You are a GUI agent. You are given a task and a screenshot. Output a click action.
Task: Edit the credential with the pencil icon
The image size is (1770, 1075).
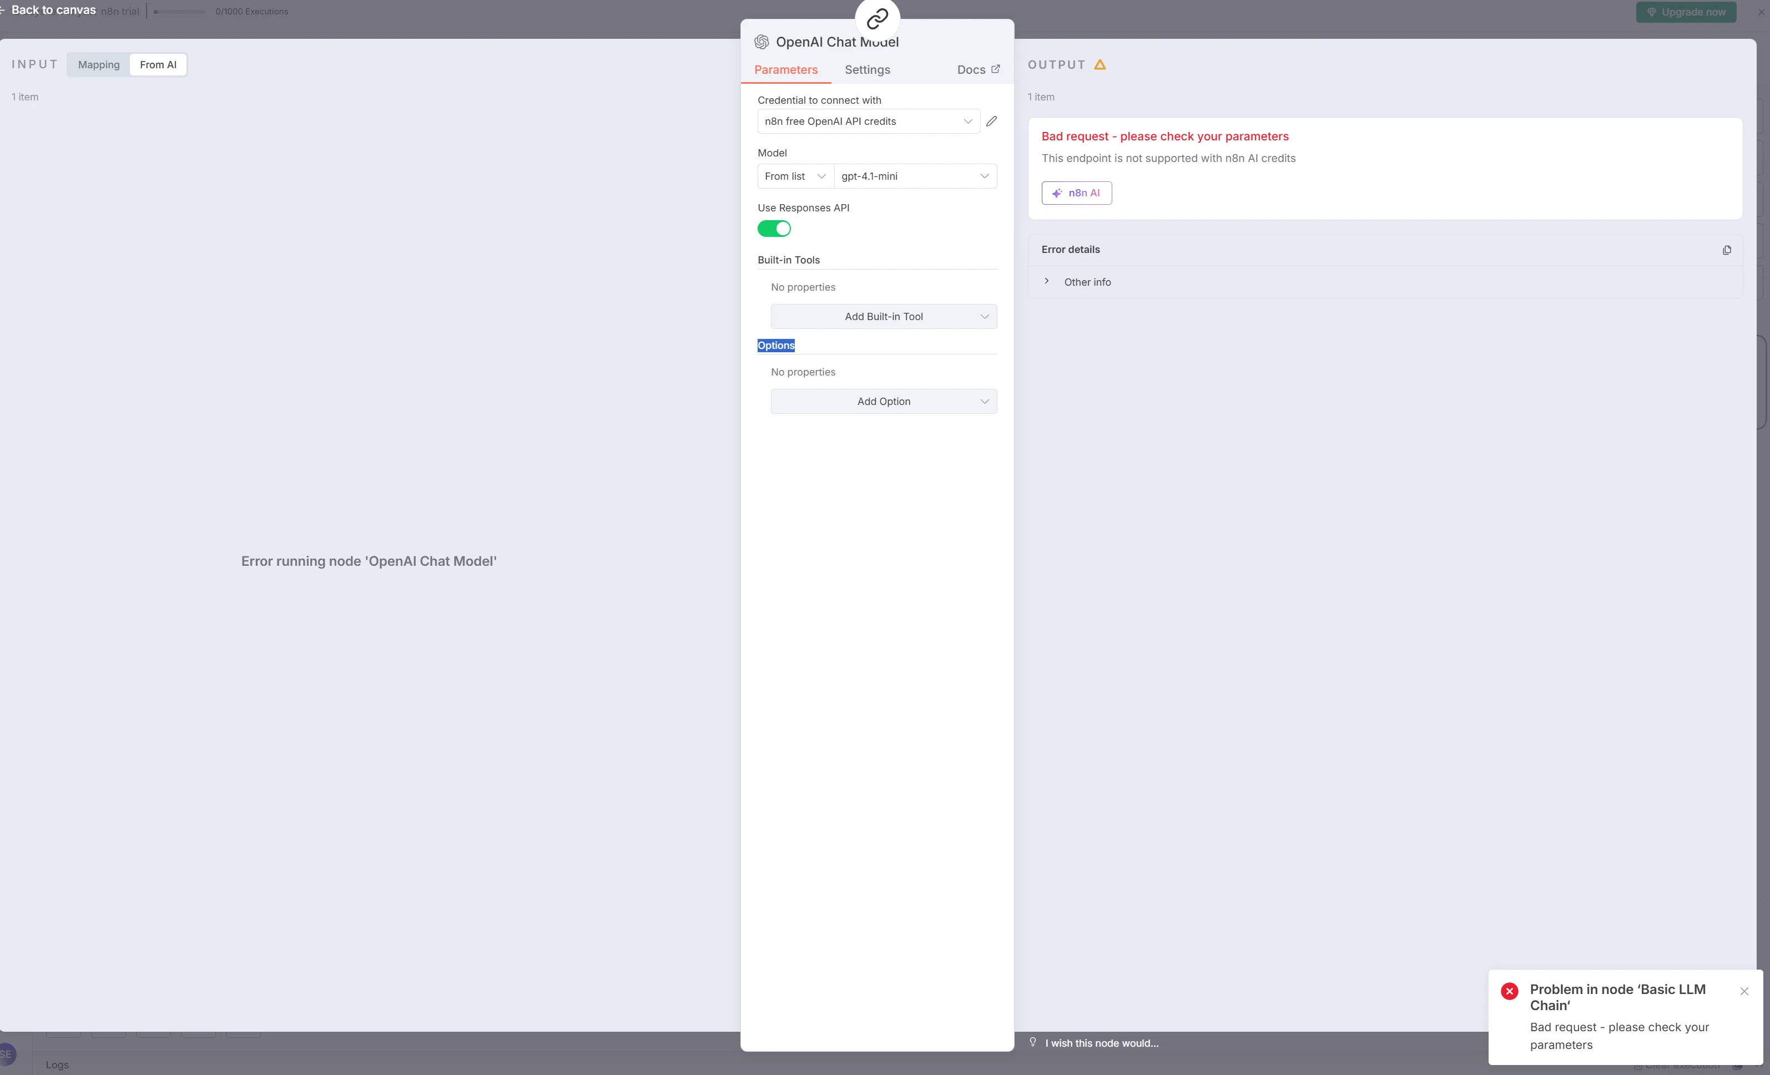pos(991,121)
